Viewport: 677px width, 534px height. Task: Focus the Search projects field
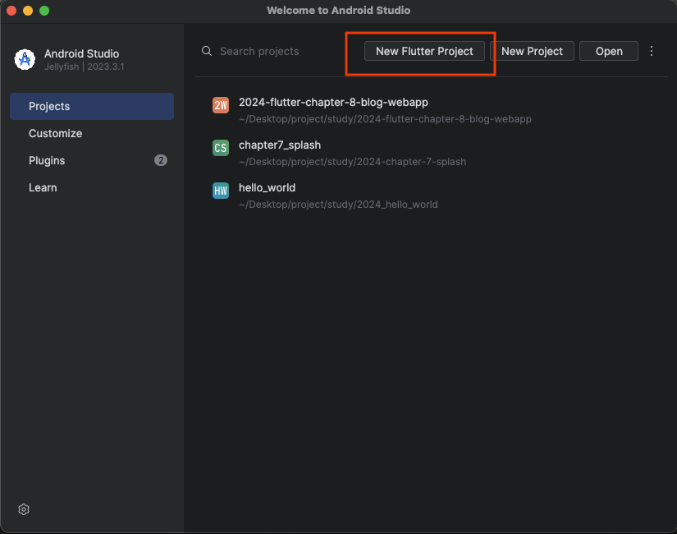259,51
